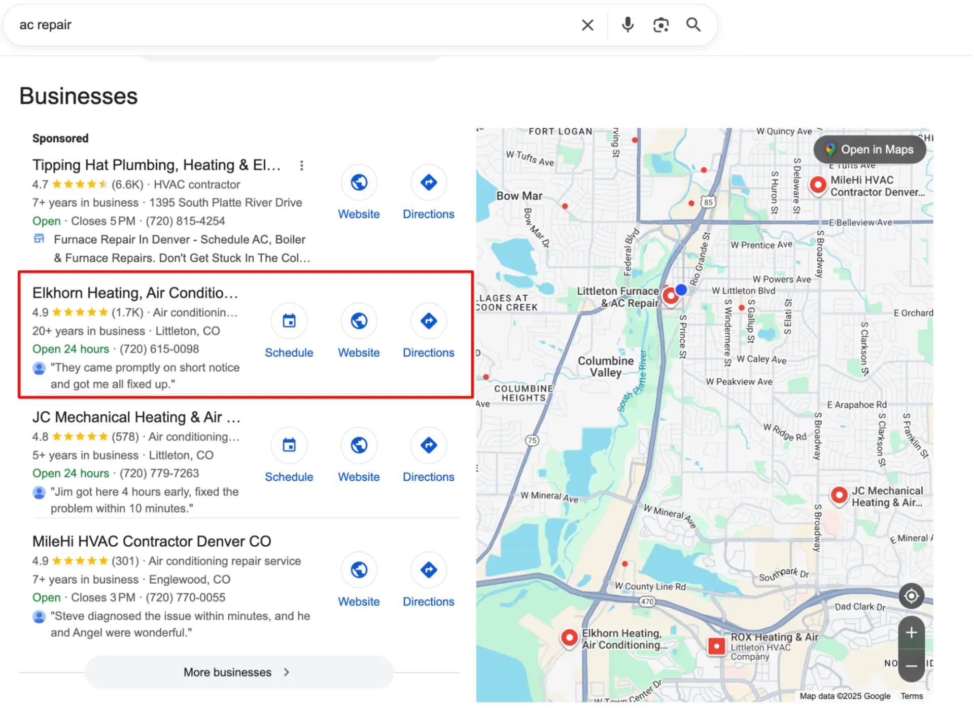Click the magnifying glass search icon
Screen dimensions: 974x713
click(693, 24)
